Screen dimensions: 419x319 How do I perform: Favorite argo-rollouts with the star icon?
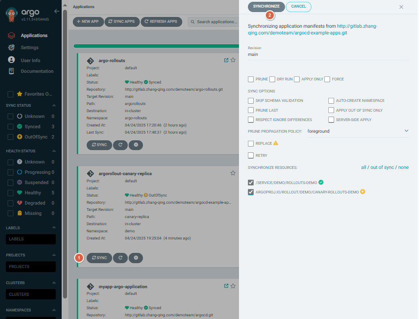click(x=233, y=60)
